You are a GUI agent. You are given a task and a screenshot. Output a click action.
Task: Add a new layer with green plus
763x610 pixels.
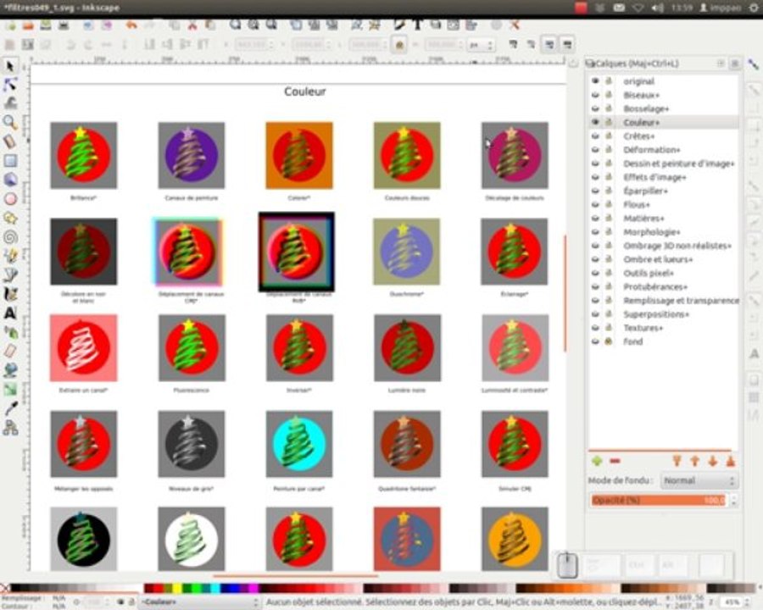[x=597, y=461]
